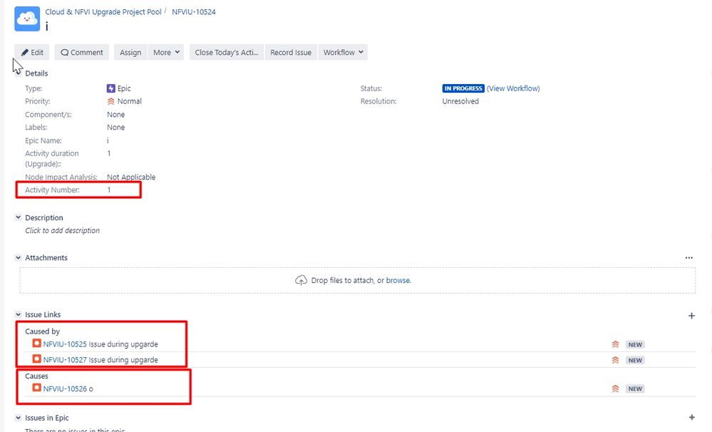Image resolution: width=712 pixels, height=432 pixels.
Task: Click the Normal priority icon
Action: click(x=110, y=101)
